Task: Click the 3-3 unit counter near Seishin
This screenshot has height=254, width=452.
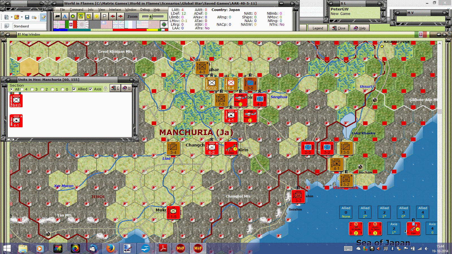Action: 298,196
